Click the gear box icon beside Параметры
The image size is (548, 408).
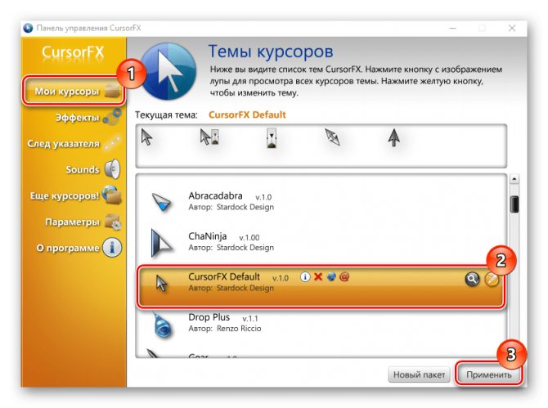(113, 222)
